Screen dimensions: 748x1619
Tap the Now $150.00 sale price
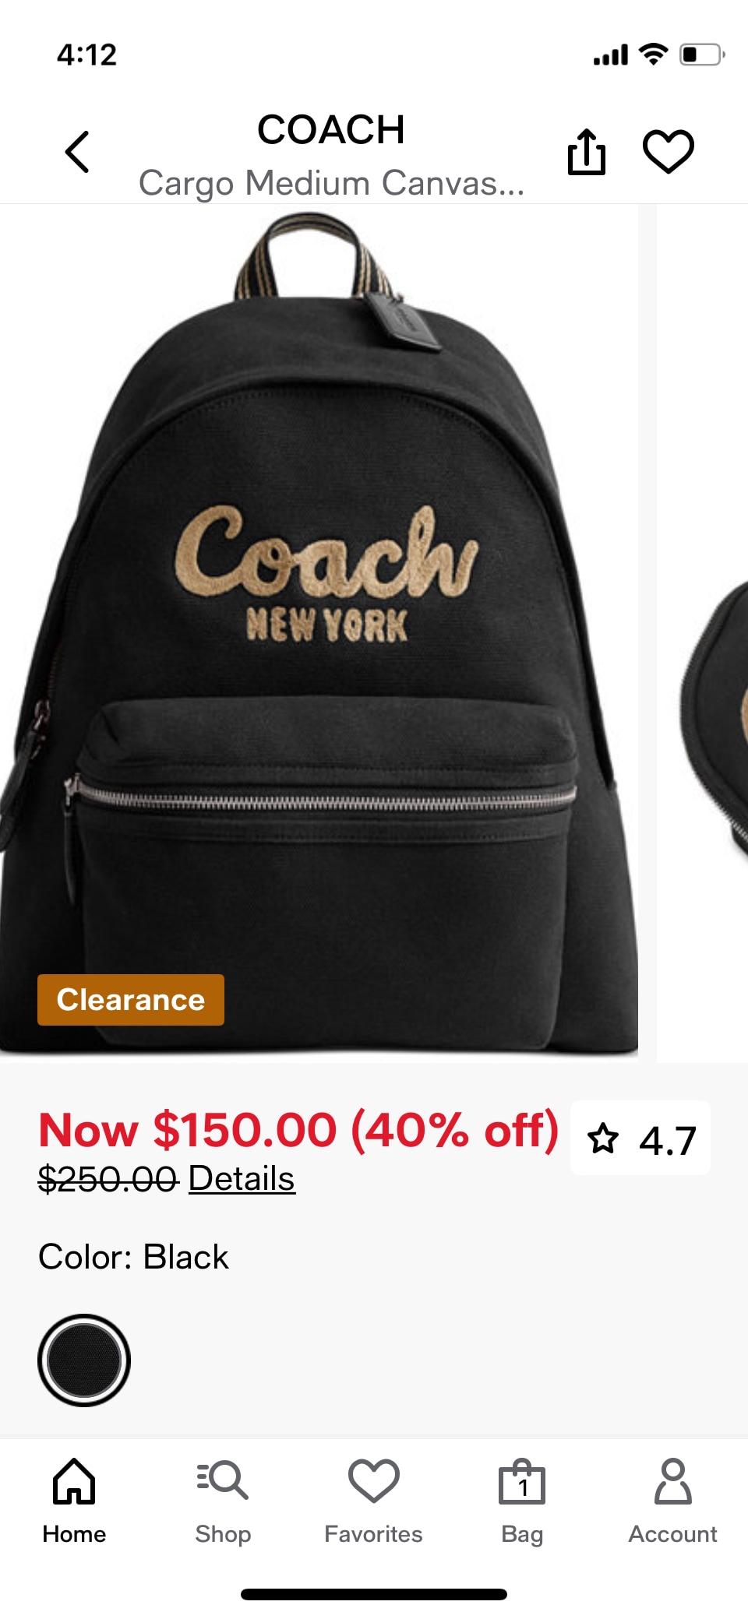299,1129
